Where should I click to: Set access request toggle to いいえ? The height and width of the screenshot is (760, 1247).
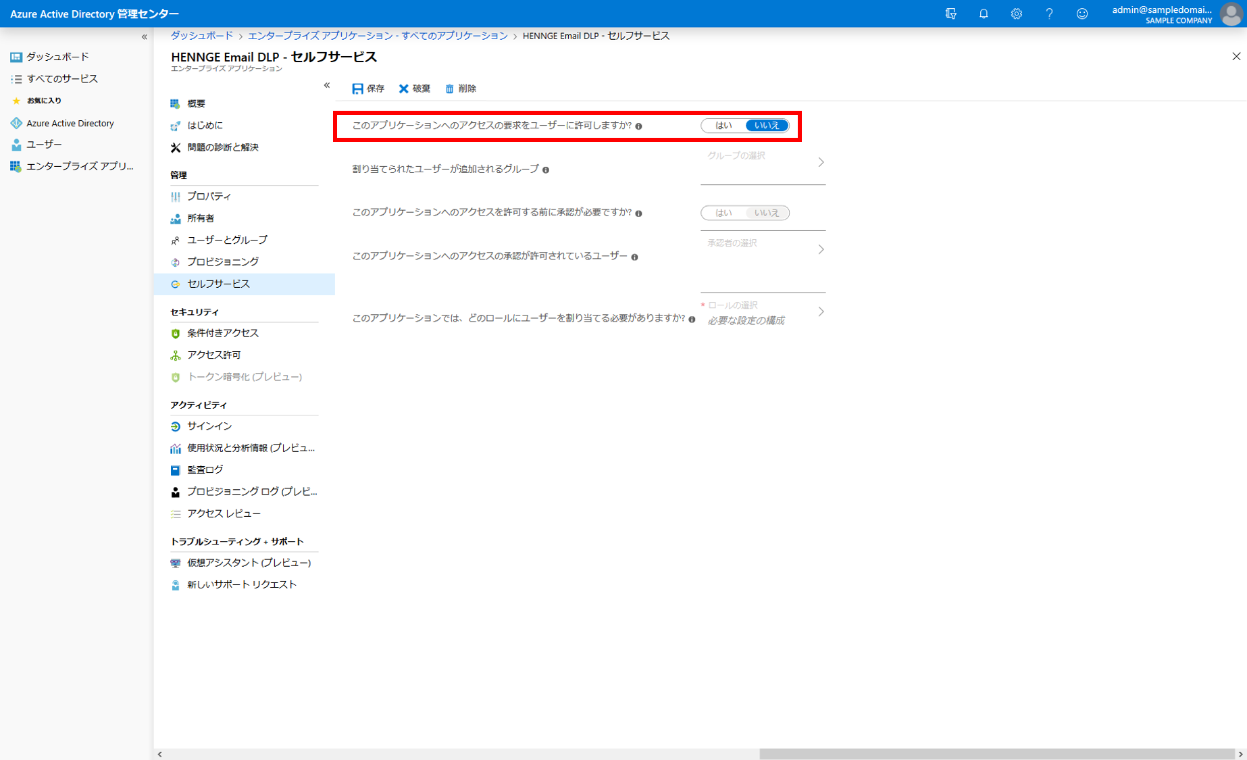pyautogui.click(x=767, y=126)
